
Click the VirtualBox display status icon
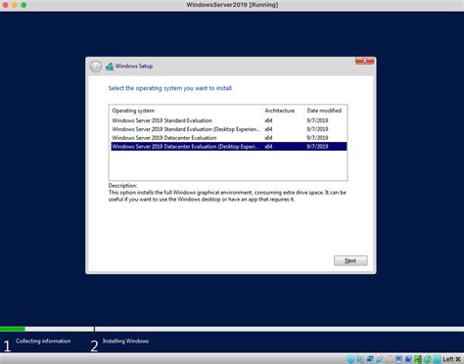398,359
